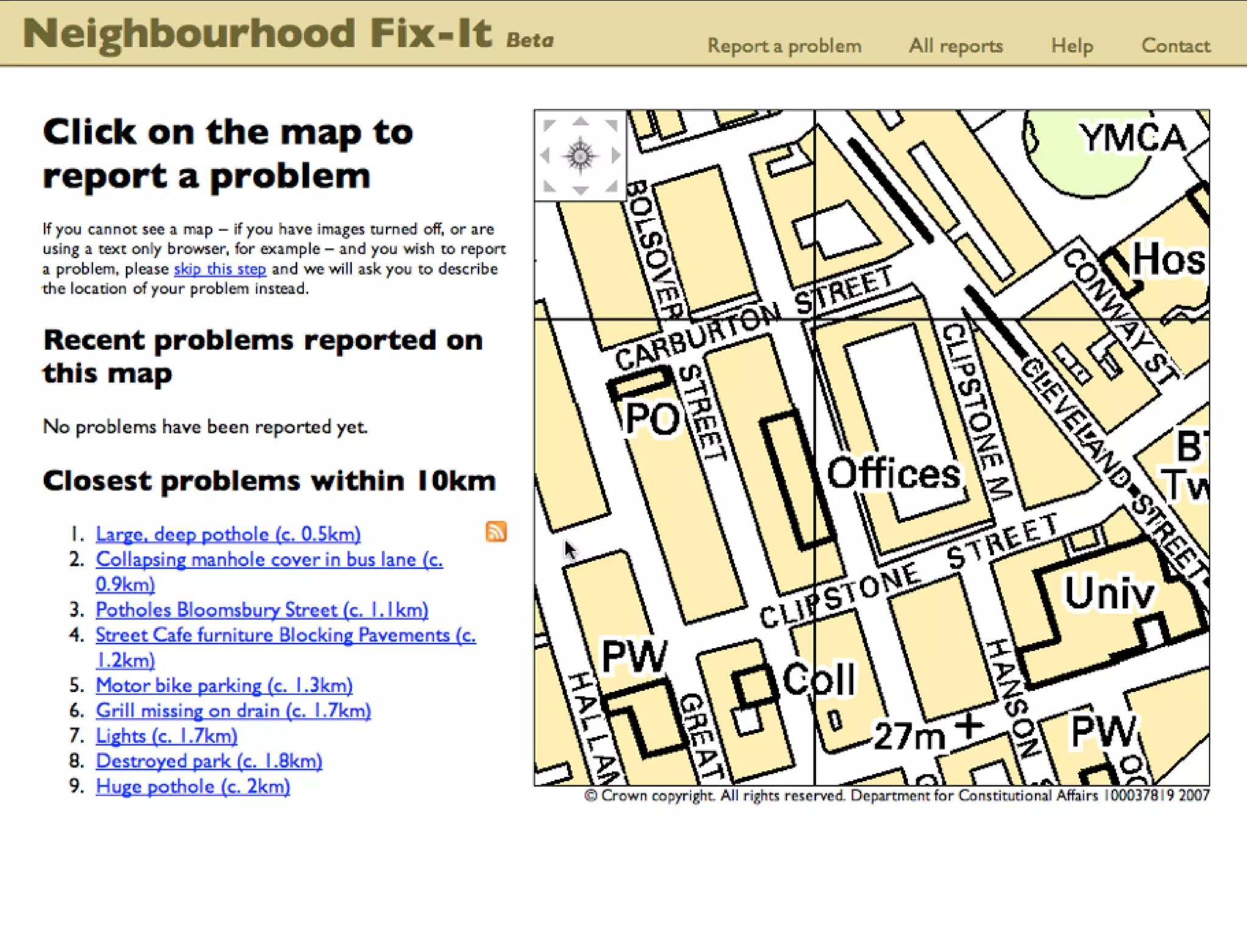
Task: Open Report a problem in navigation
Action: tap(784, 46)
